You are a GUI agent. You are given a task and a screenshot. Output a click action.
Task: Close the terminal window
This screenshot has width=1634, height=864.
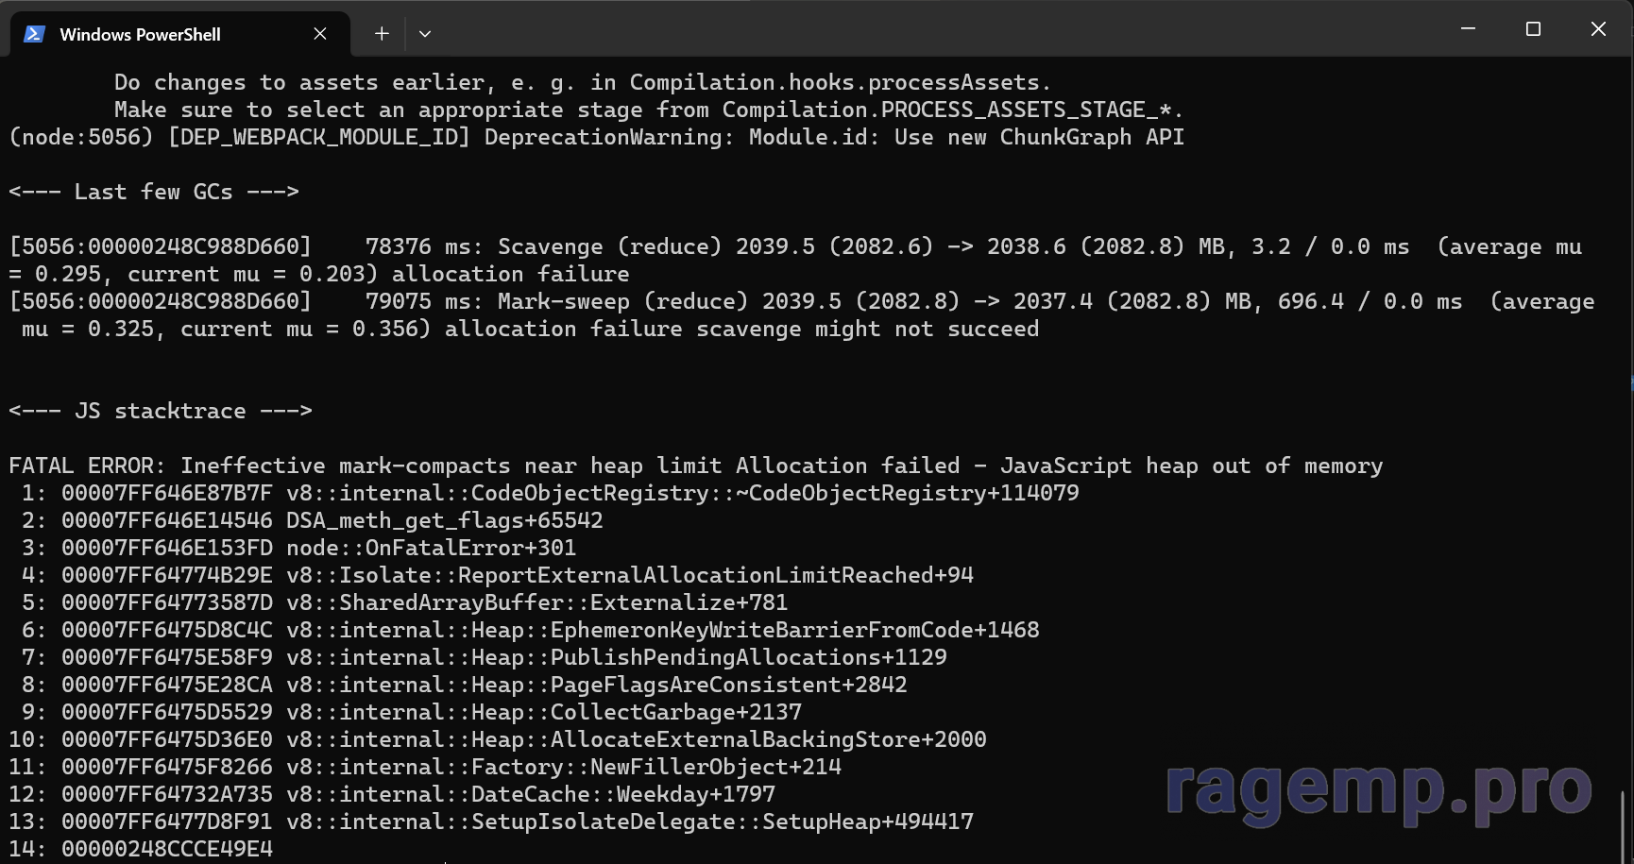tap(1598, 29)
